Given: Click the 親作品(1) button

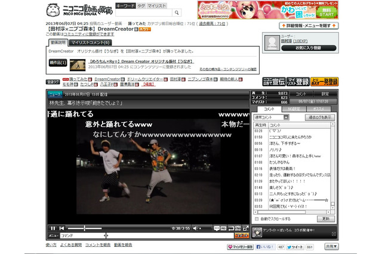Looking at the screenshot, I should [58, 63].
